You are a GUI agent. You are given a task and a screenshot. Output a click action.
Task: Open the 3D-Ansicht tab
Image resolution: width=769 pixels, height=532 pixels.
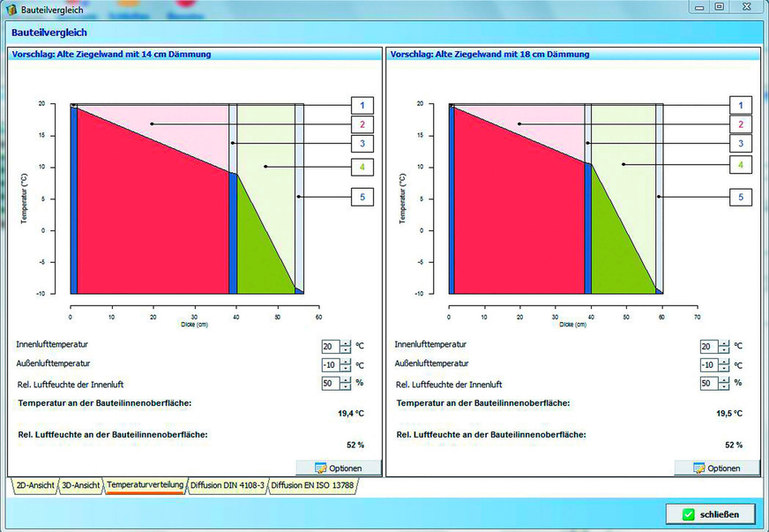[x=80, y=485]
